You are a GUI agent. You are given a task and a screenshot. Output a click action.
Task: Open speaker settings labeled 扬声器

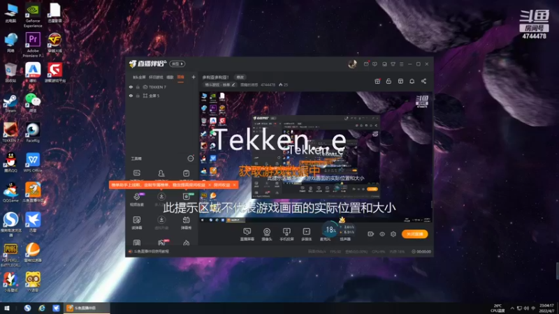tap(345, 239)
